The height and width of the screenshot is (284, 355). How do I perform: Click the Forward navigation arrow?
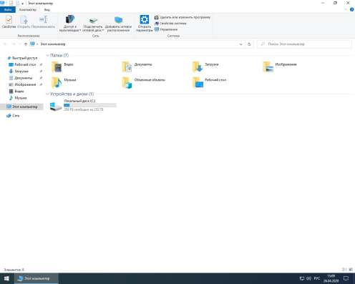point(14,44)
